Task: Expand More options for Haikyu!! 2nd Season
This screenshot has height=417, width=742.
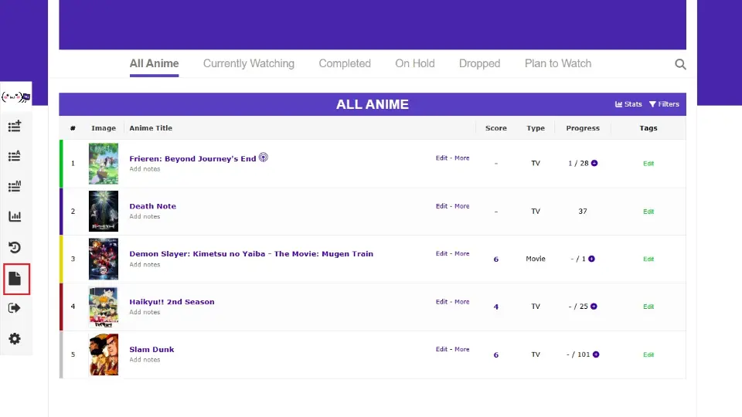Action: click(x=461, y=302)
